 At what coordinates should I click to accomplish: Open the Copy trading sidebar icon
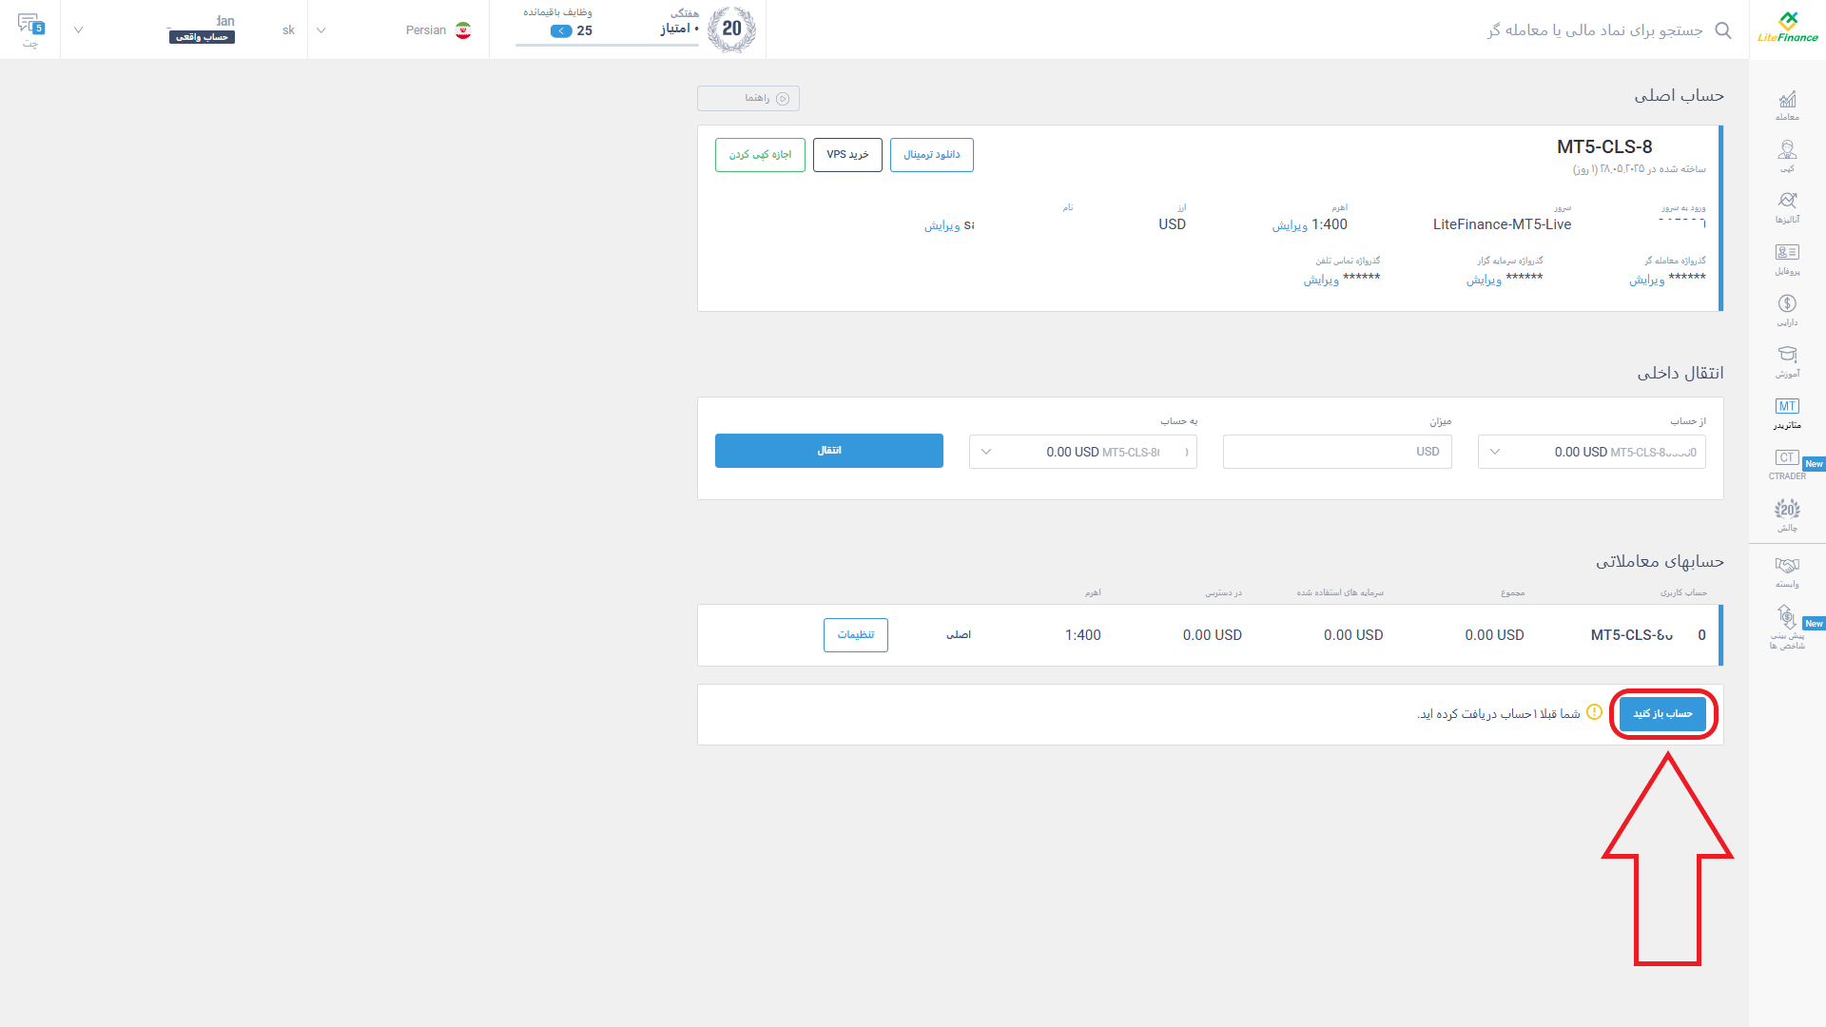pos(1787,157)
